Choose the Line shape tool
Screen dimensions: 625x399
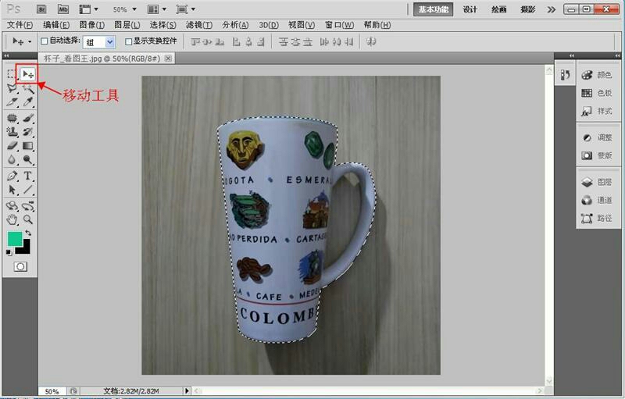(28, 190)
